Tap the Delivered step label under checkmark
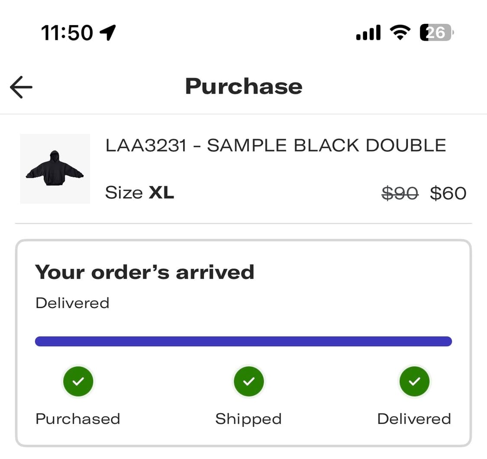487x459 pixels. point(414,419)
